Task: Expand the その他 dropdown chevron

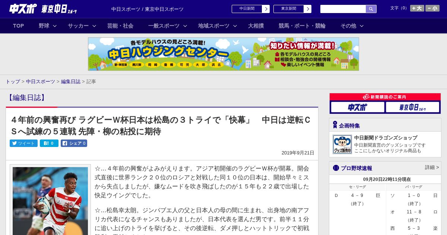Action: tap(362, 26)
